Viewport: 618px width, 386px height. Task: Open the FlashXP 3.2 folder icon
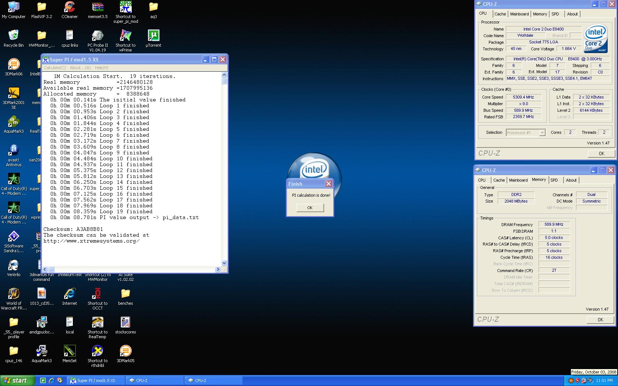(42, 10)
